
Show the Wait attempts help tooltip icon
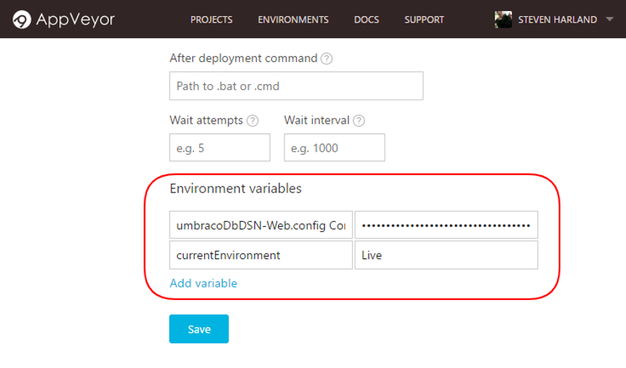click(x=253, y=121)
